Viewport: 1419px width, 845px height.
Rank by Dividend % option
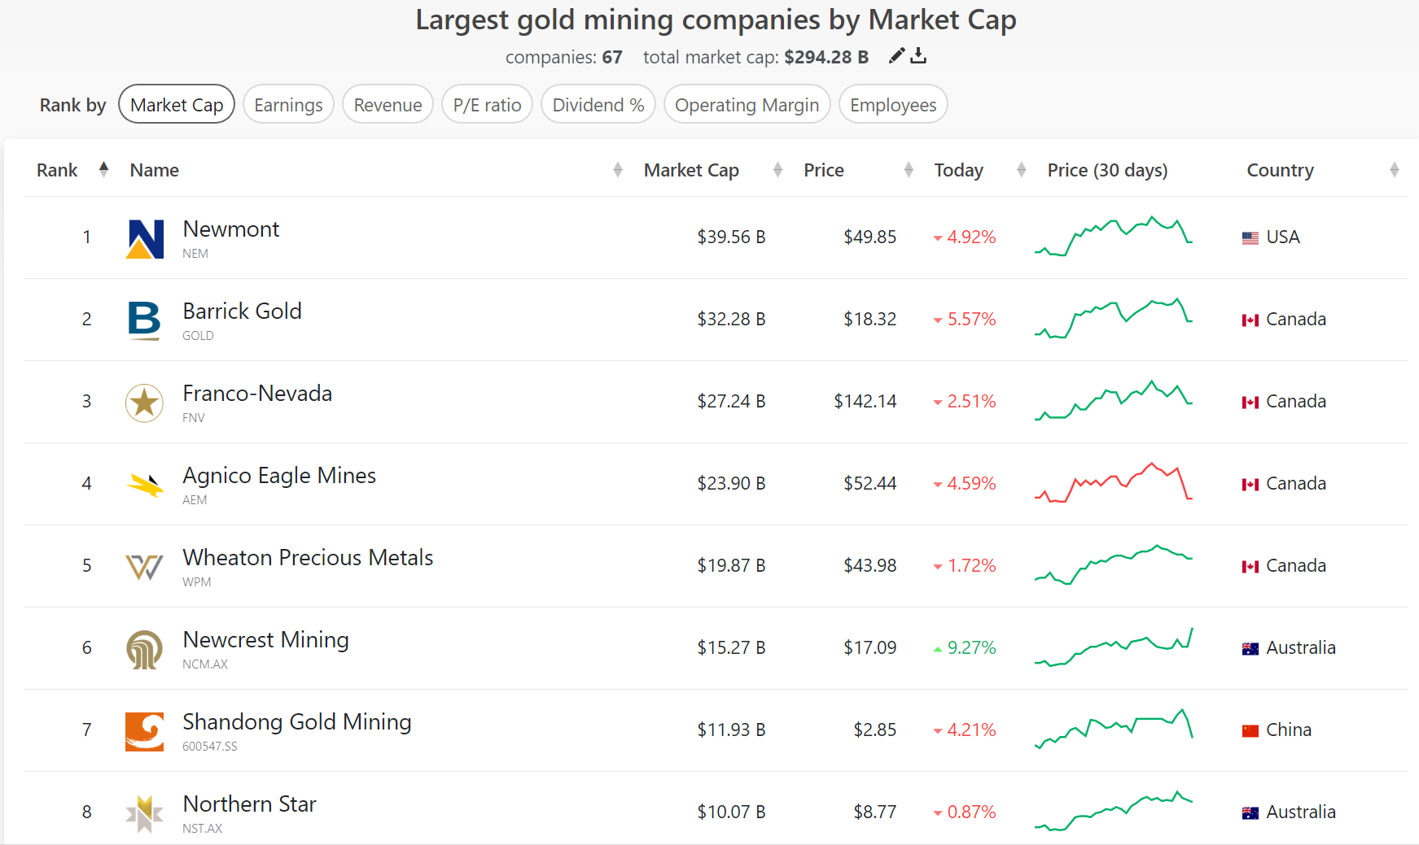click(x=598, y=105)
